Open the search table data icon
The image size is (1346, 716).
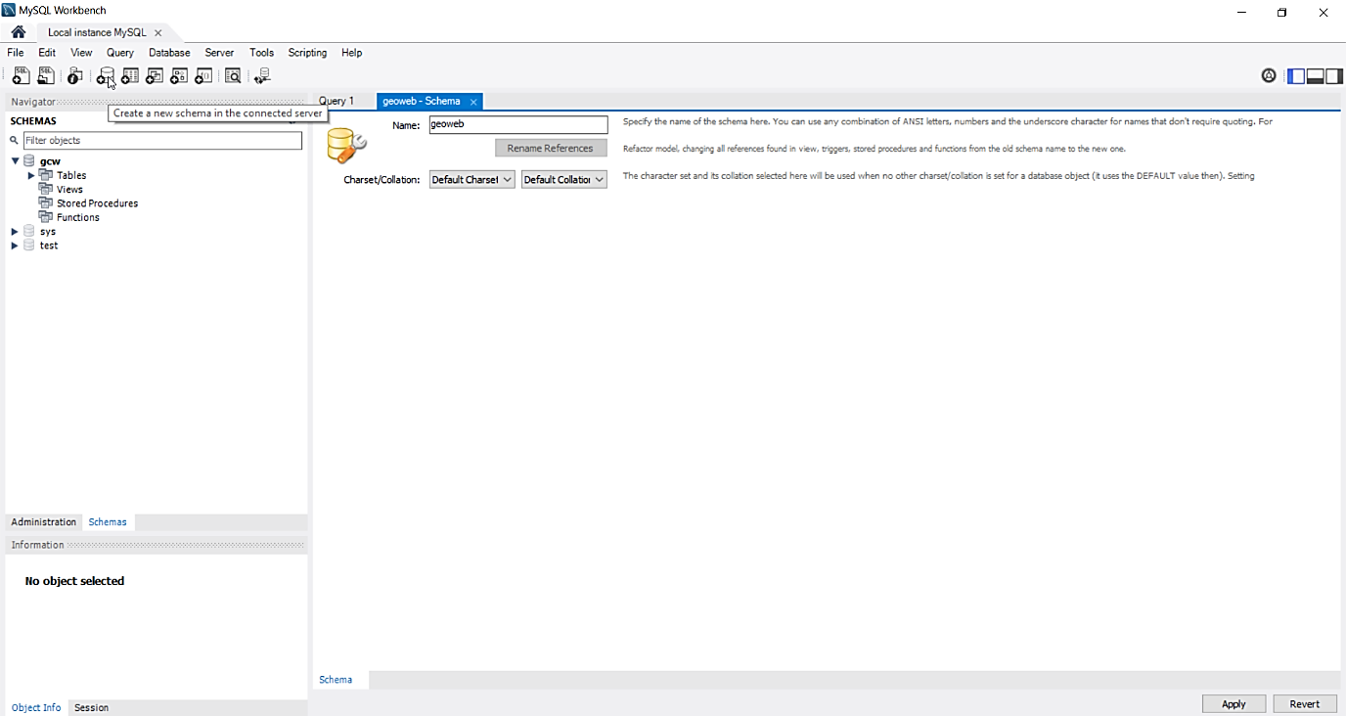233,75
